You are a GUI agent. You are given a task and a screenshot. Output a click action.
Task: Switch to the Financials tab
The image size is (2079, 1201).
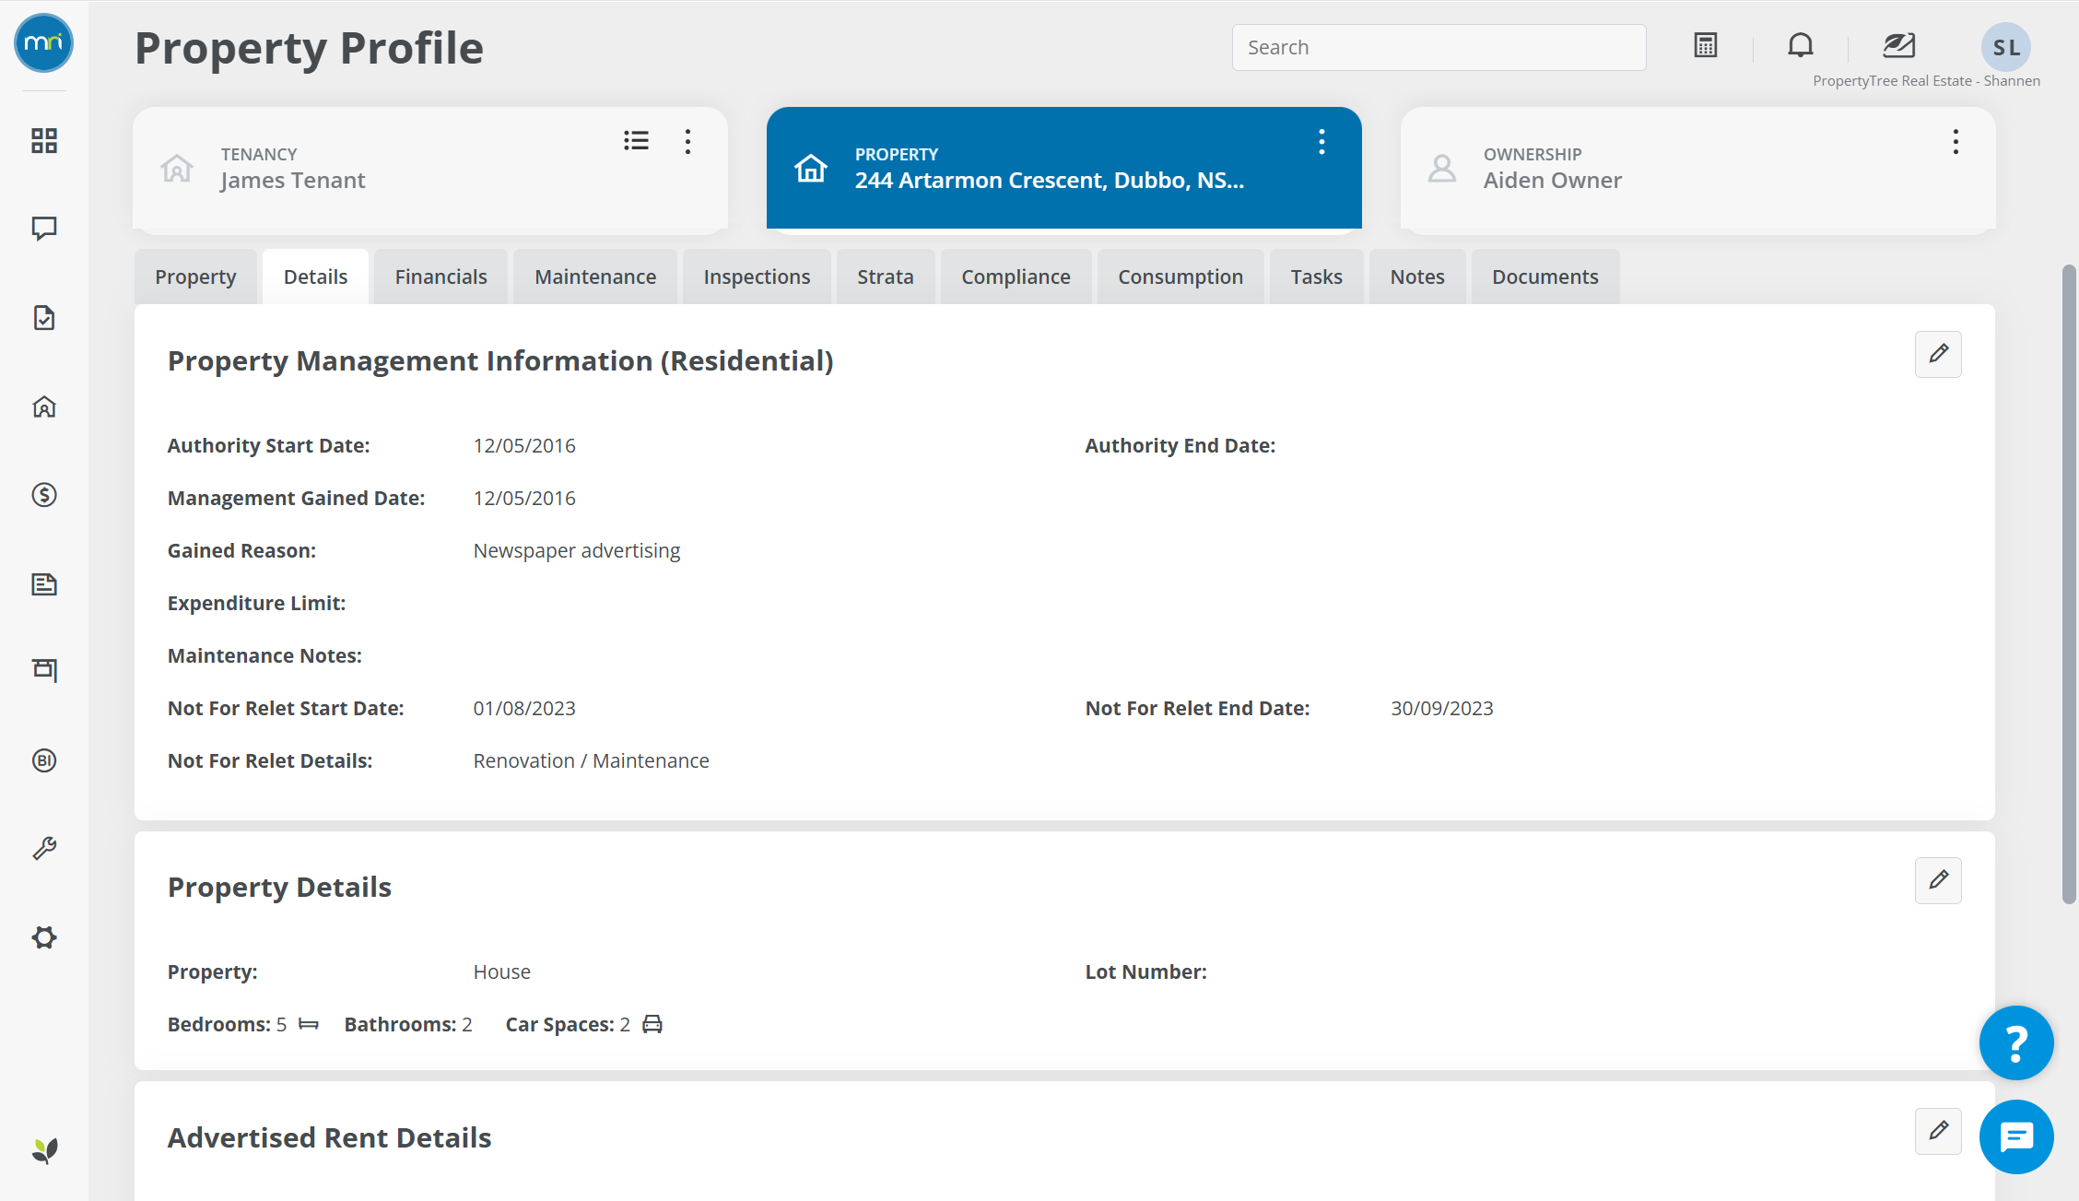440,277
